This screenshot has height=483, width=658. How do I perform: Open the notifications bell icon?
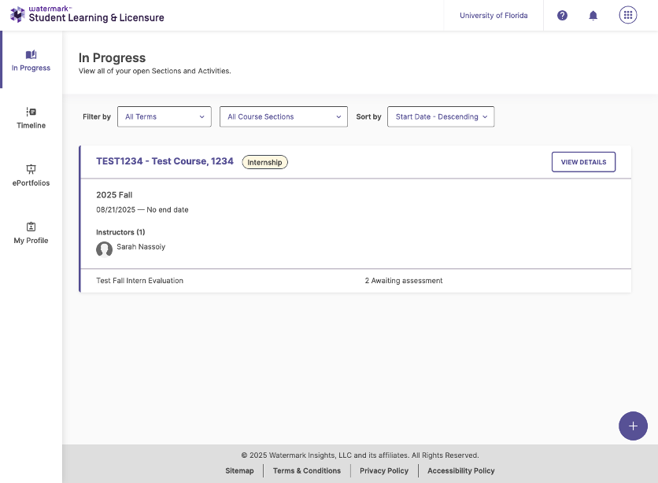click(x=593, y=16)
